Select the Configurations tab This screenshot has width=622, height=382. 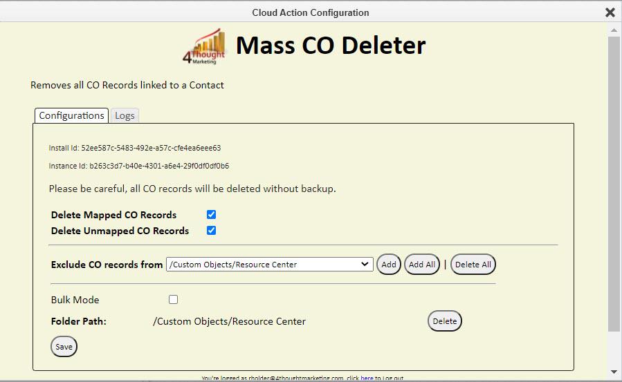pyautogui.click(x=71, y=115)
